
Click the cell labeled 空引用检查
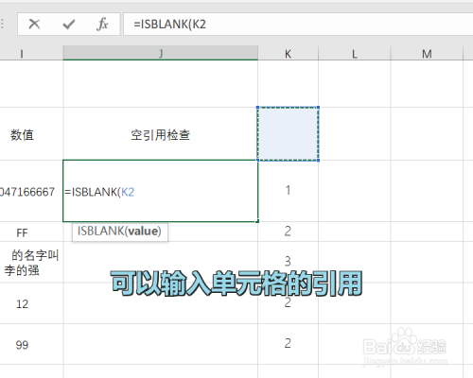pos(161,134)
